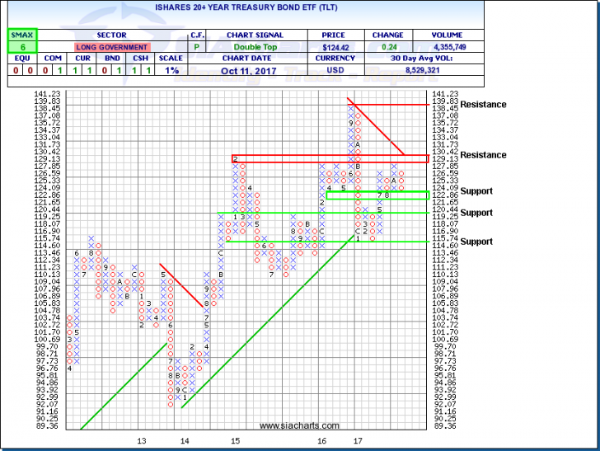Screen dimensions: 600x451
Task: Click the Oct 11, 2017 chart date
Action: (x=257, y=73)
